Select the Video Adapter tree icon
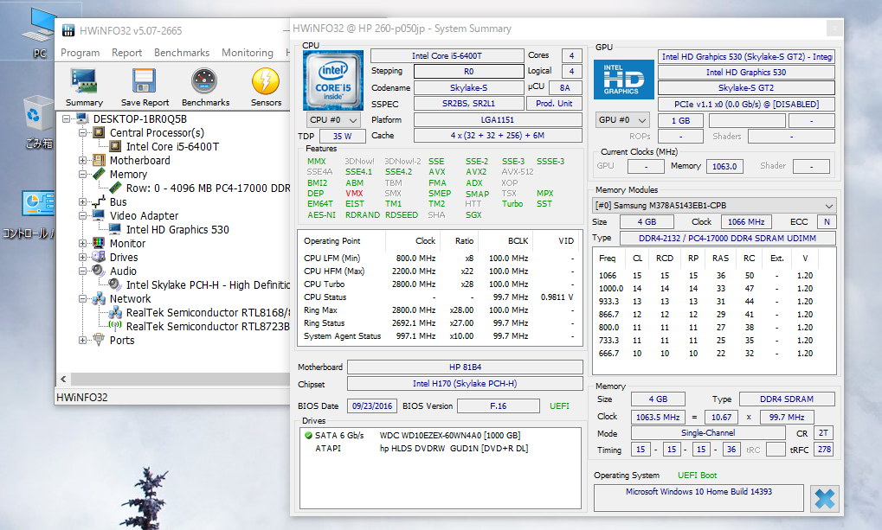882x530 pixels. [x=99, y=215]
